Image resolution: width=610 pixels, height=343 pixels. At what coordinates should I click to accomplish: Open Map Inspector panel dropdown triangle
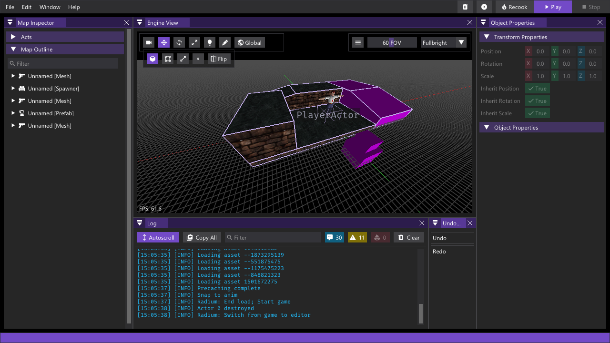pyautogui.click(x=10, y=22)
